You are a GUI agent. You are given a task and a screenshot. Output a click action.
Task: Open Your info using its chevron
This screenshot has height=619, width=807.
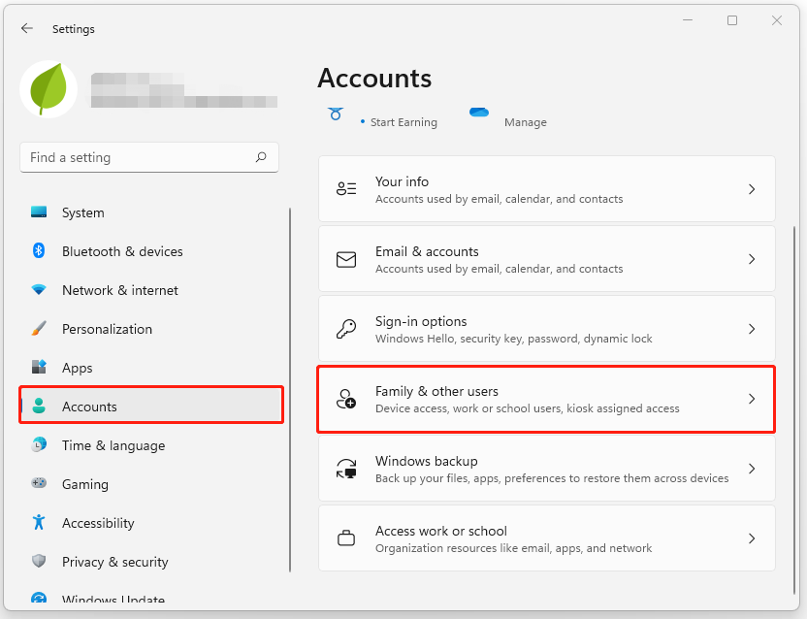click(x=752, y=189)
